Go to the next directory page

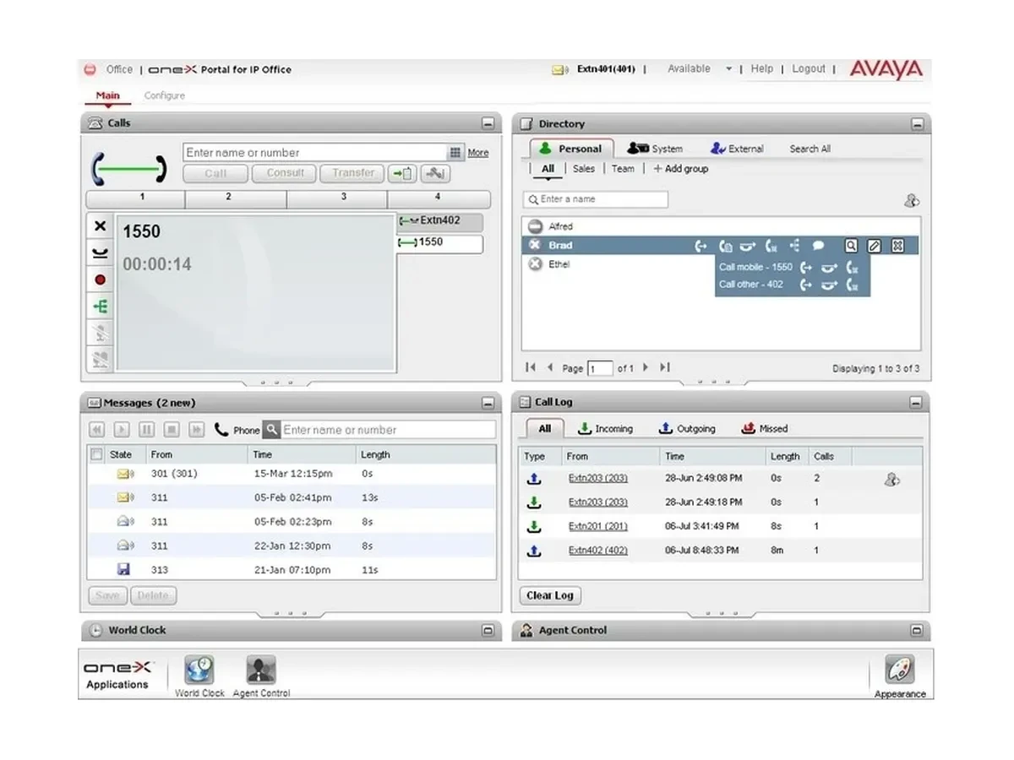pyautogui.click(x=646, y=368)
